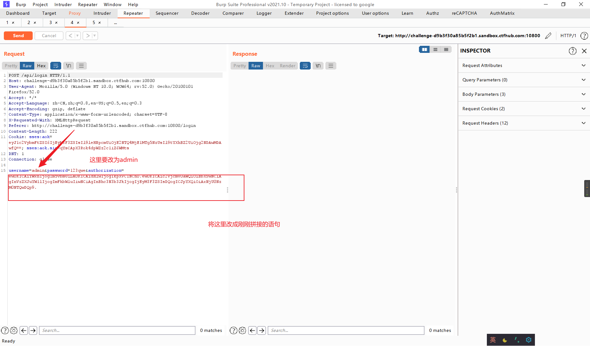Open the new Repeater tab ellipsis
This screenshot has height=346, width=590.
click(115, 23)
